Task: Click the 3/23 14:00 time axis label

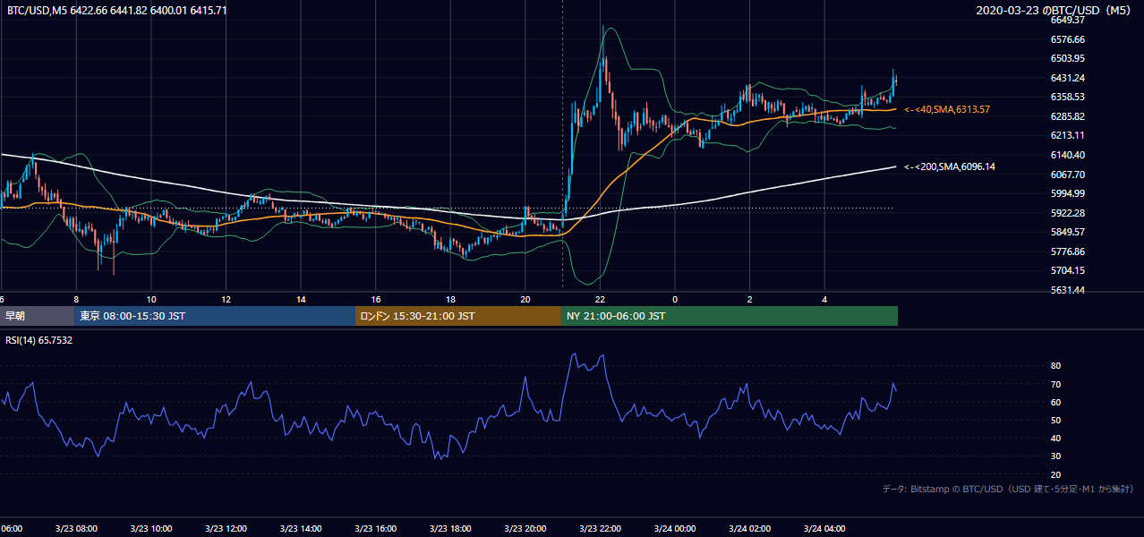Action: [301, 529]
